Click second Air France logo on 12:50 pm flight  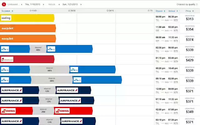[x=67, y=90]
